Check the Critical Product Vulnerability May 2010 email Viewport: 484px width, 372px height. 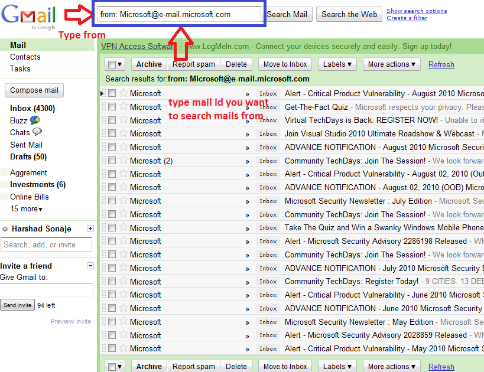pos(112,348)
